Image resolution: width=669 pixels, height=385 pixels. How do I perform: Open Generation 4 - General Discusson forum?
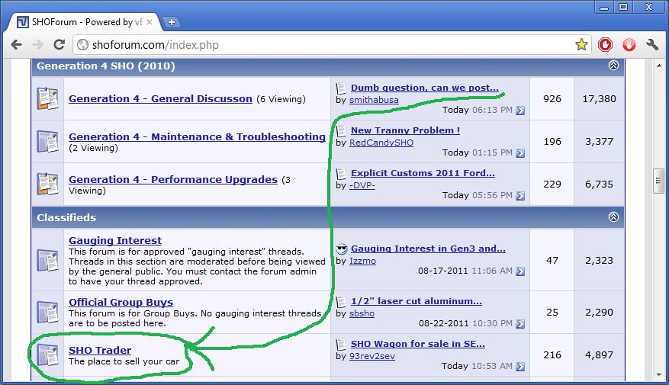(x=160, y=98)
